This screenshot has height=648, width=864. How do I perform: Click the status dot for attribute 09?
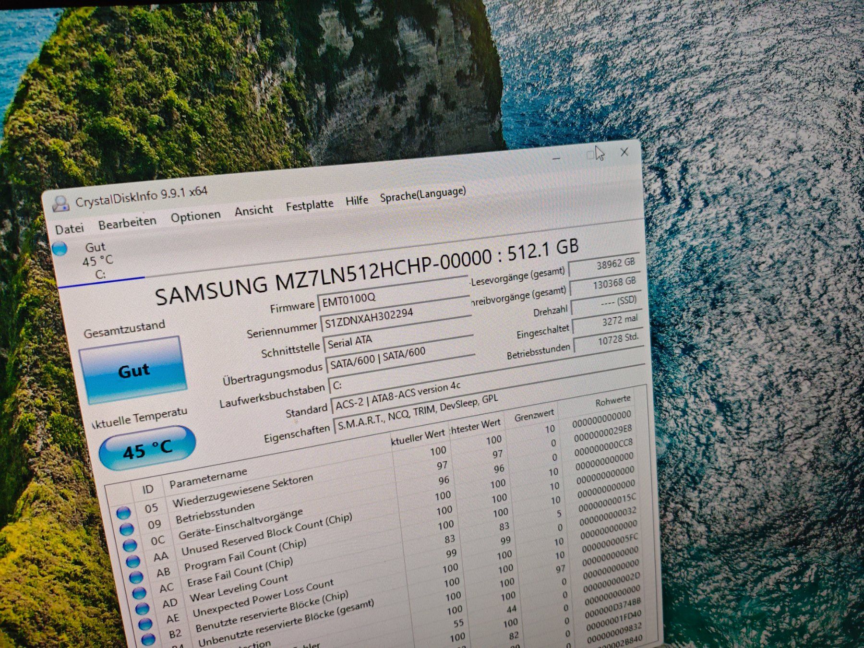click(126, 529)
